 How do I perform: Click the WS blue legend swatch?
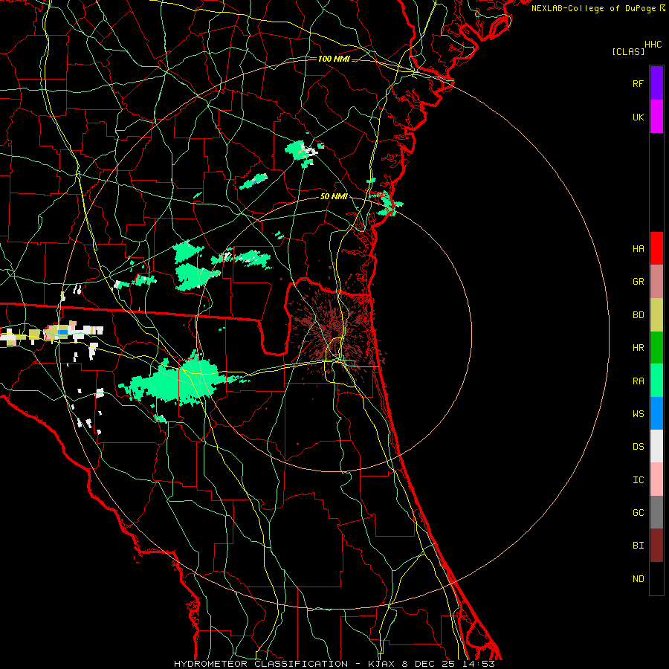(x=656, y=413)
